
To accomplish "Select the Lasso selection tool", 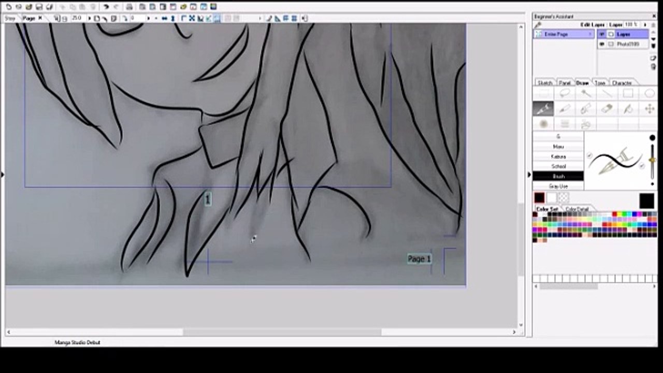I will tap(565, 93).
